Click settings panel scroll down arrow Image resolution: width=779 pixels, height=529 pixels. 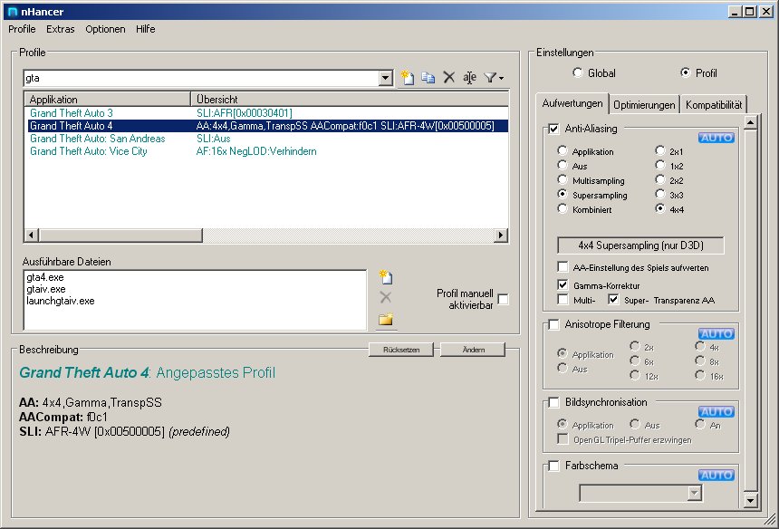point(750,500)
